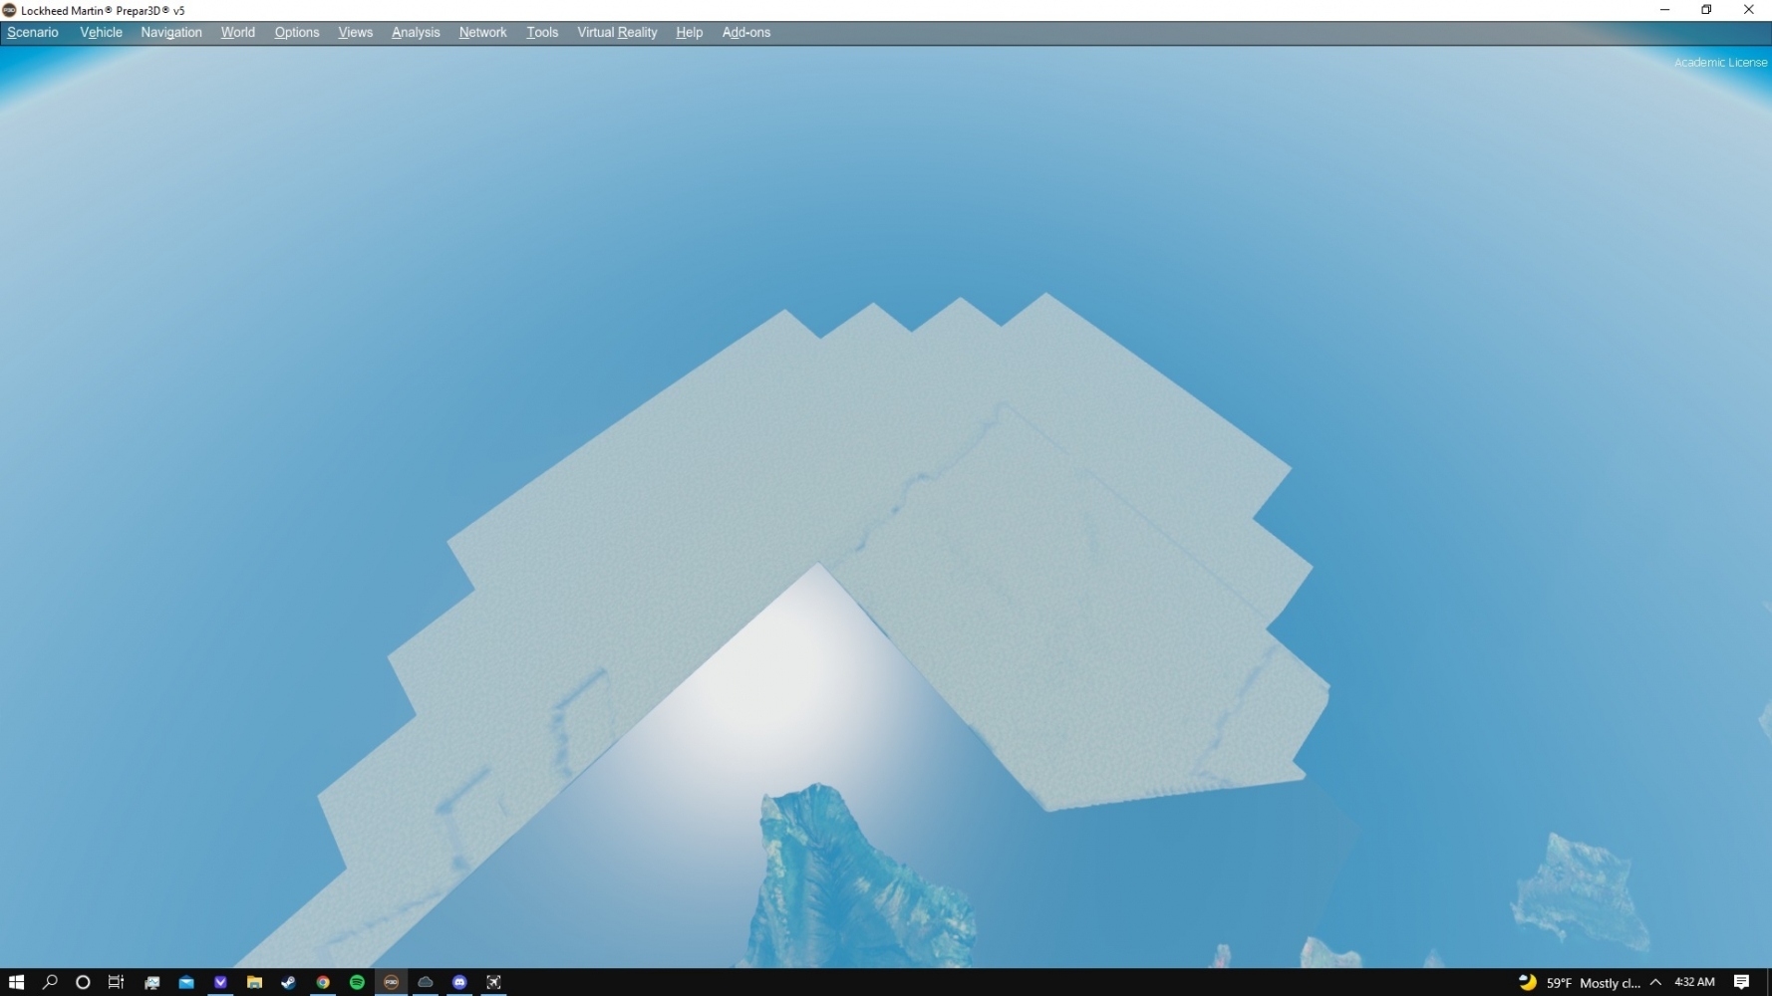This screenshot has height=996, width=1772.
Task: Open the performance monitor taskbar app
Action: coord(152,982)
